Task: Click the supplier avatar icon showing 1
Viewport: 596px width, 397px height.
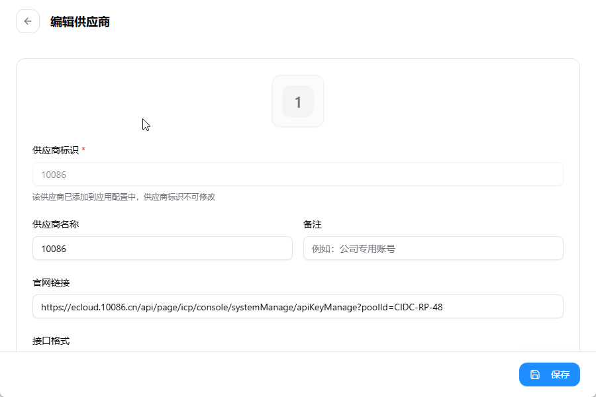Action: (298, 101)
